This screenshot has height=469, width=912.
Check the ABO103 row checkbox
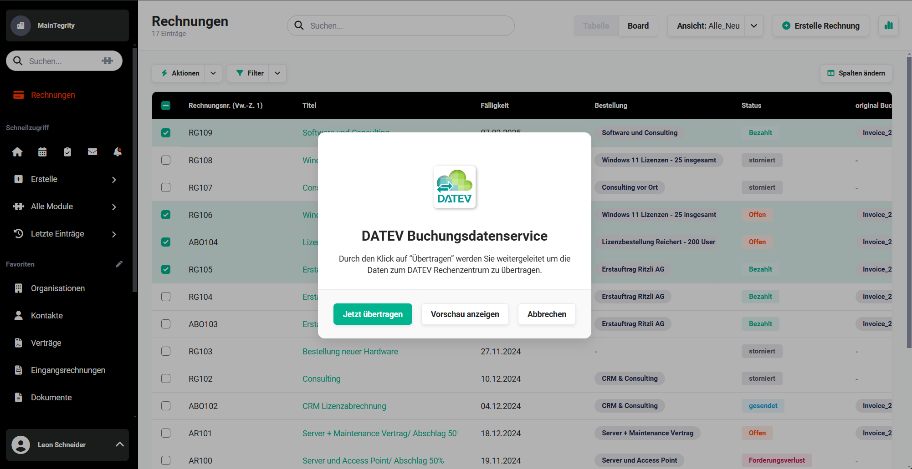click(166, 324)
